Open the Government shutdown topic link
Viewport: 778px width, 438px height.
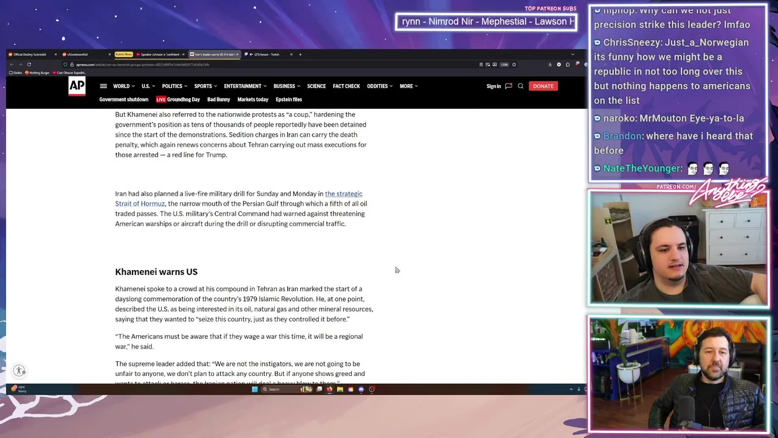[124, 100]
